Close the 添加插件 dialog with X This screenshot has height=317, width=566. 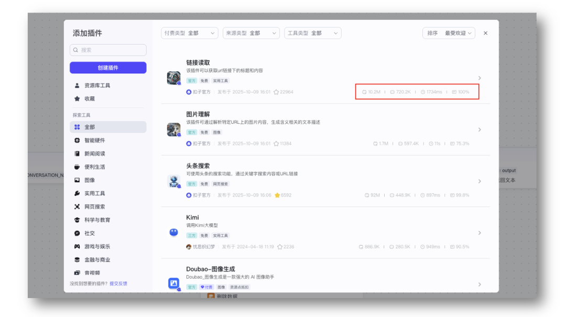point(485,33)
